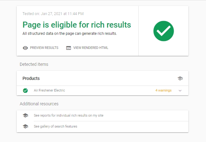Click the graduation cap beside See gallery
This screenshot has width=206, height=142.
(25, 126)
